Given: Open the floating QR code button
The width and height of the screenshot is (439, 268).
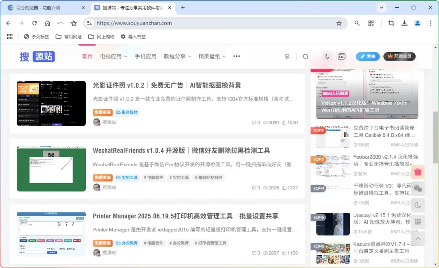Looking at the screenshot, I should 418,222.
